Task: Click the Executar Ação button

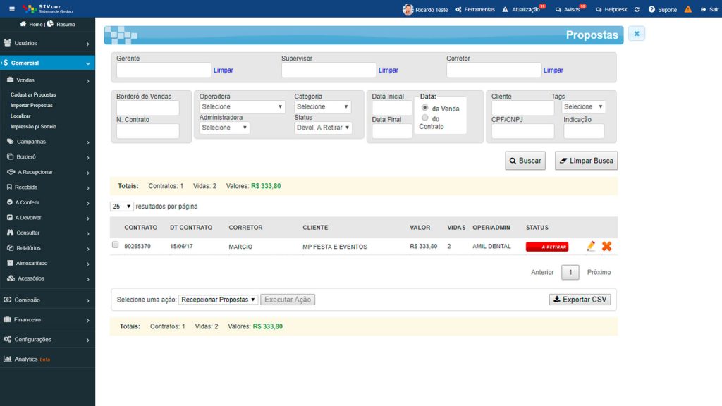Action: [x=288, y=299]
